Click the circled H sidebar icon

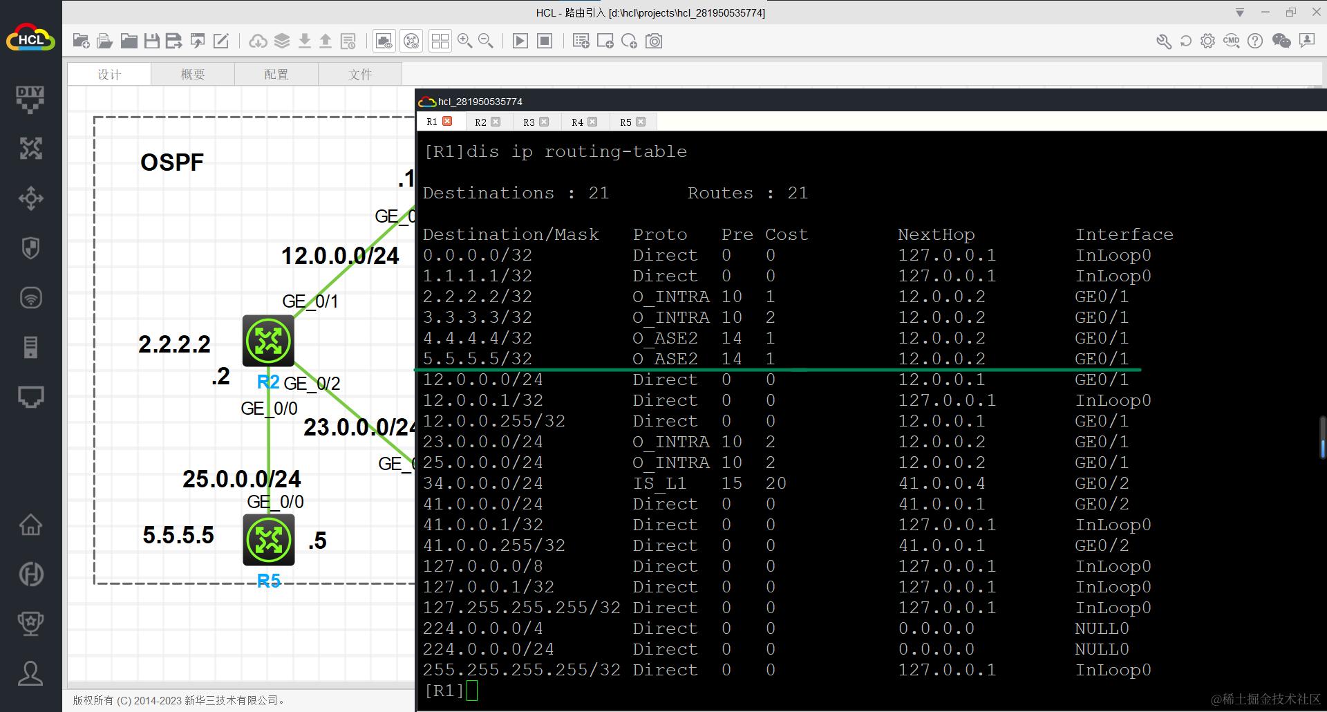tap(30, 574)
